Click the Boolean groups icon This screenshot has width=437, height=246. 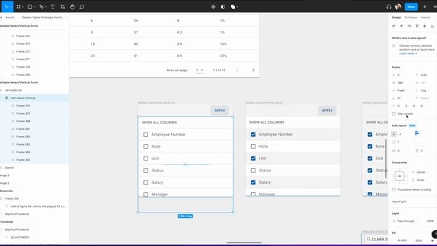[233, 7]
